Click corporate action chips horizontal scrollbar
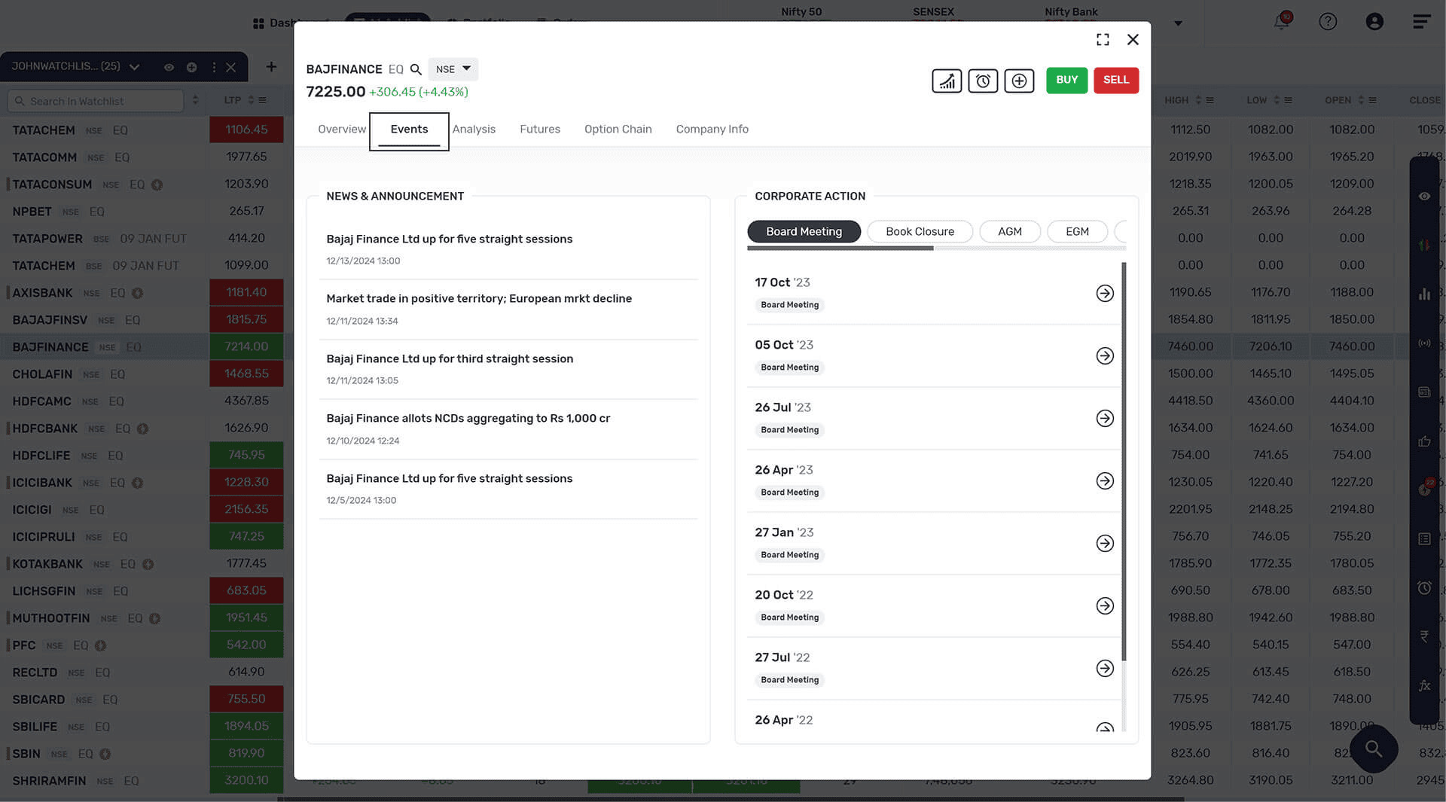 coord(840,248)
